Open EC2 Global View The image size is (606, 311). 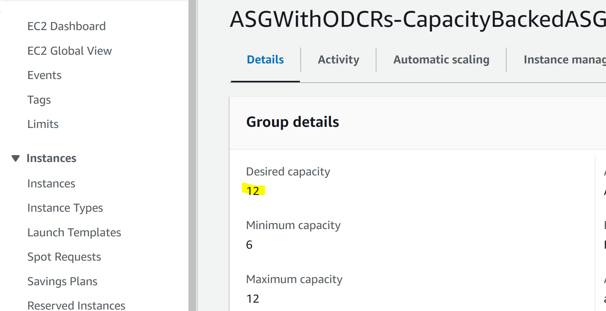[70, 51]
